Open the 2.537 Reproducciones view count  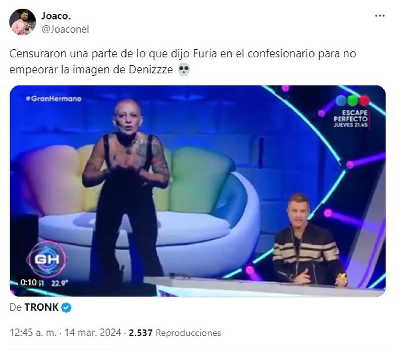pos(175,333)
